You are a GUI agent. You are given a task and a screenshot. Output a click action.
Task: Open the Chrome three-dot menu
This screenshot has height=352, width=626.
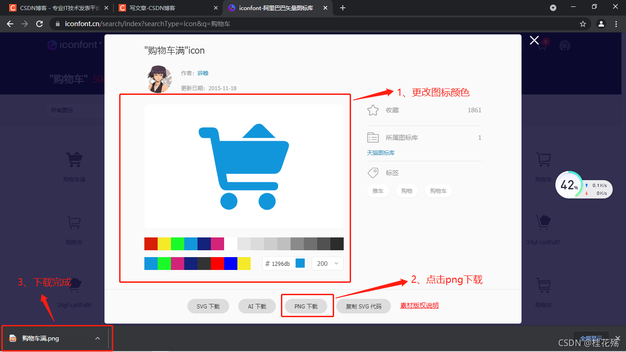point(616,24)
